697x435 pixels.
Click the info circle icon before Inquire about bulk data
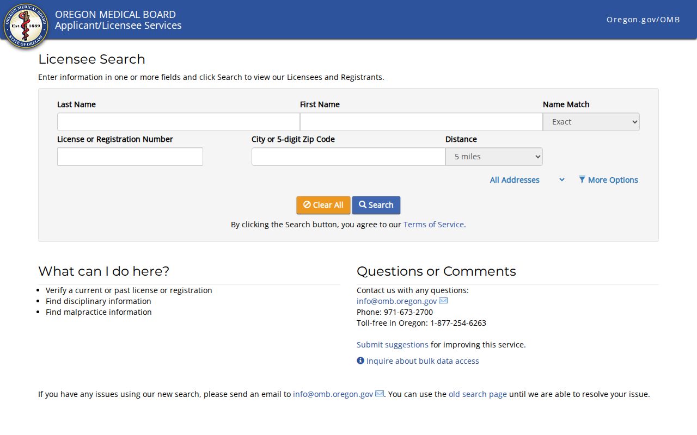click(x=360, y=361)
